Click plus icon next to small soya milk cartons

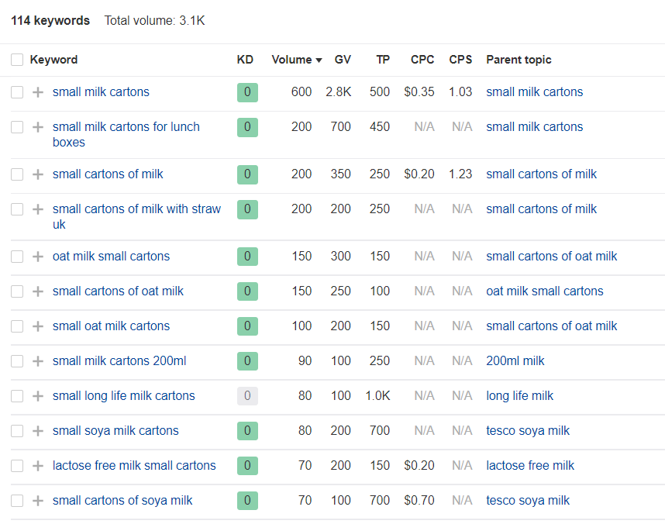pos(38,431)
